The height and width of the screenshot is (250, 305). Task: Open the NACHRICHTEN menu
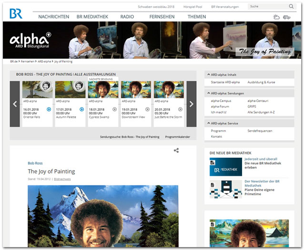pyautogui.click(x=54, y=17)
